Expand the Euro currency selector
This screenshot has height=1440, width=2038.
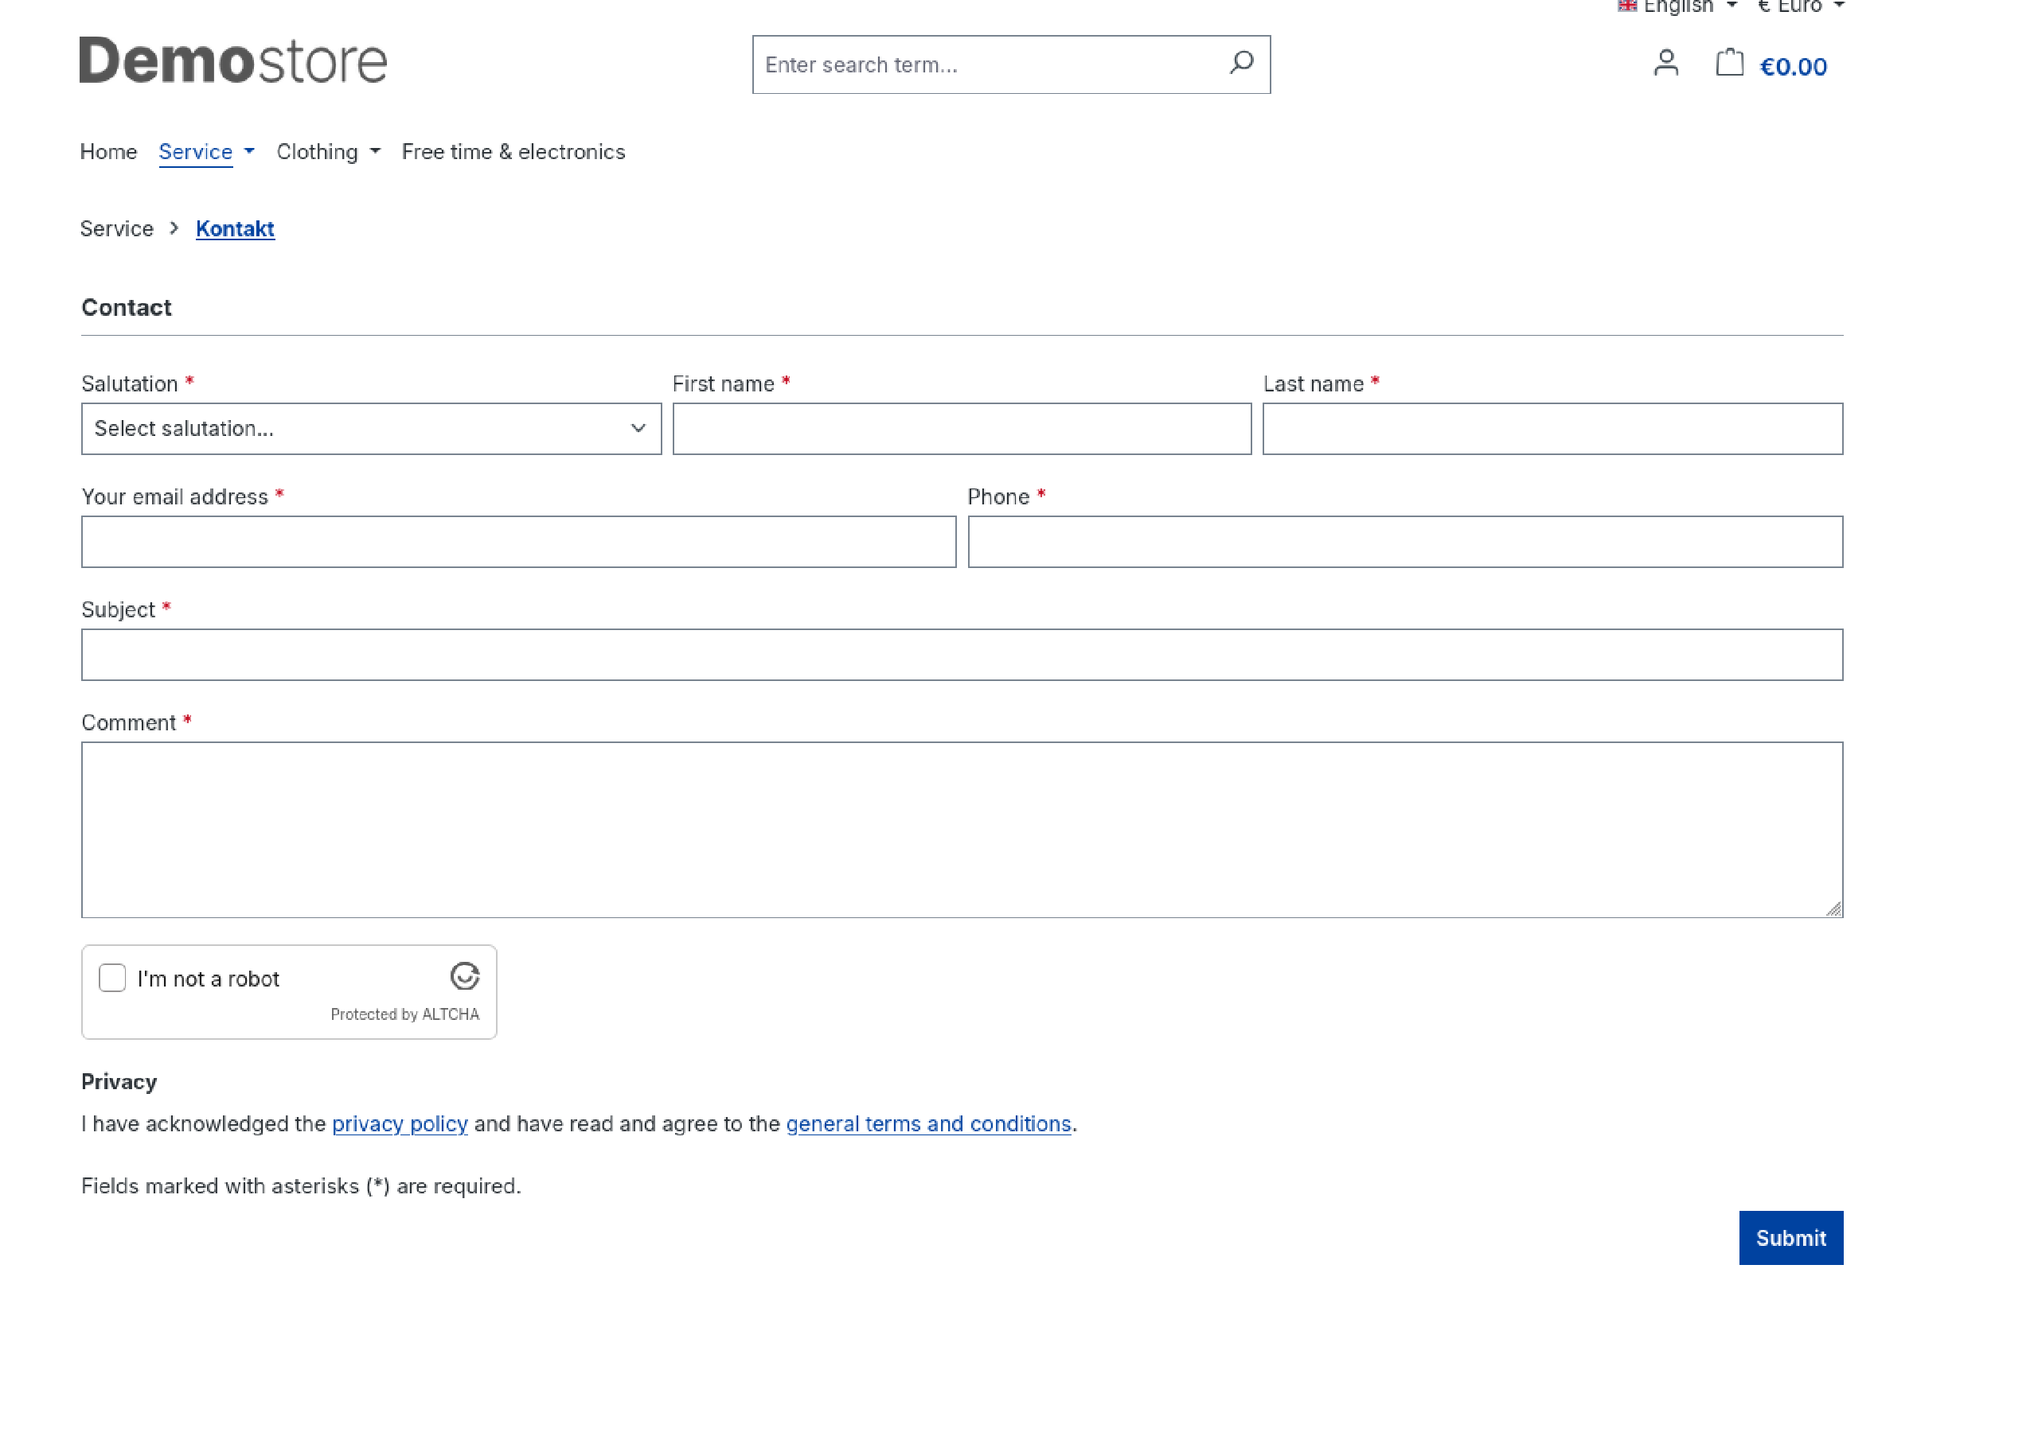pos(1801,7)
